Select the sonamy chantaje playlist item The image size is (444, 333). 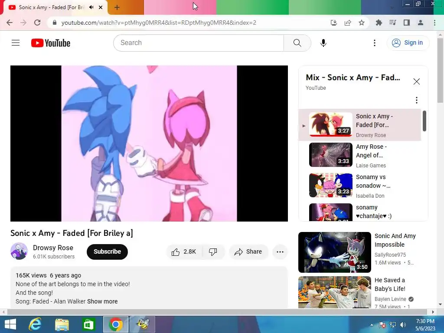tap(359, 212)
